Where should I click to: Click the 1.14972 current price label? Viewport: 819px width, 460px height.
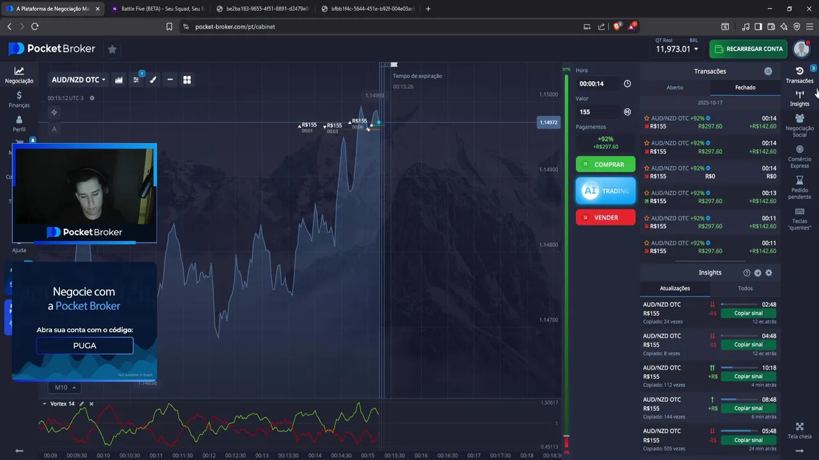548,122
